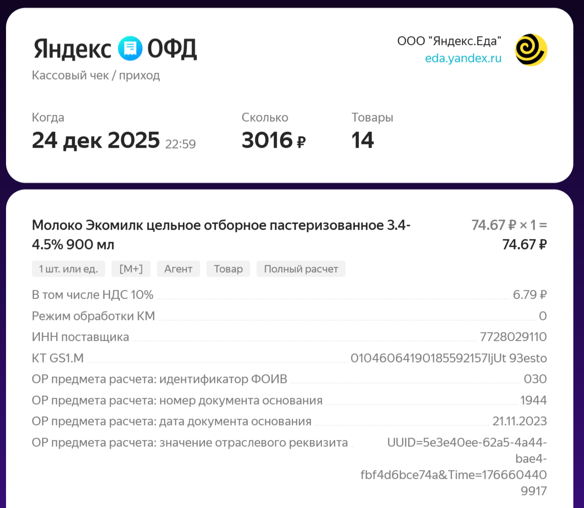Select the Агент tag
The height and width of the screenshot is (508, 584).
[x=178, y=269]
